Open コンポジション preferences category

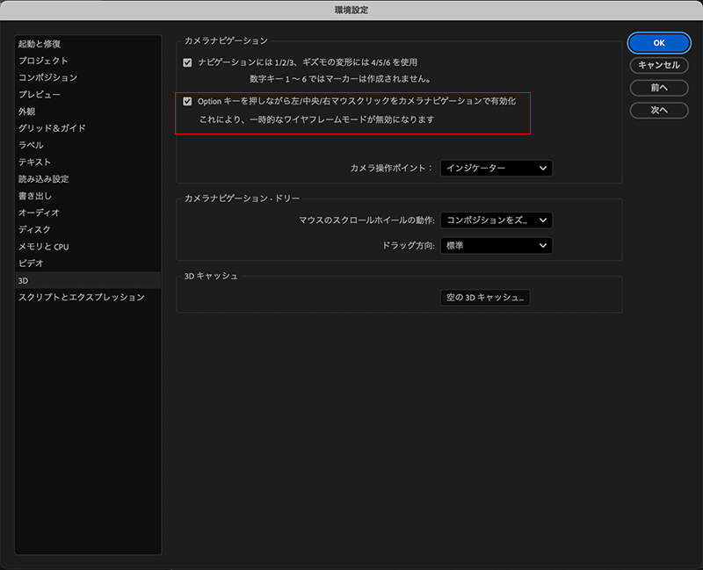[47, 77]
